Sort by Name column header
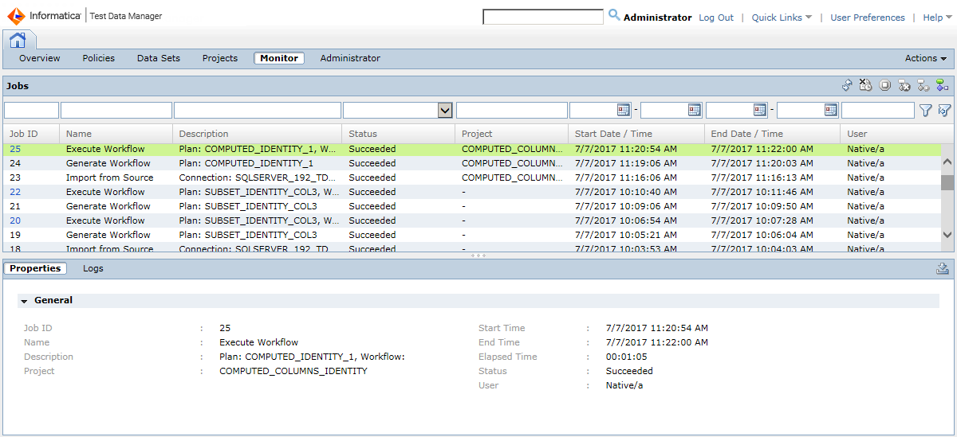Viewport: 957px width, 437px height. [116, 134]
